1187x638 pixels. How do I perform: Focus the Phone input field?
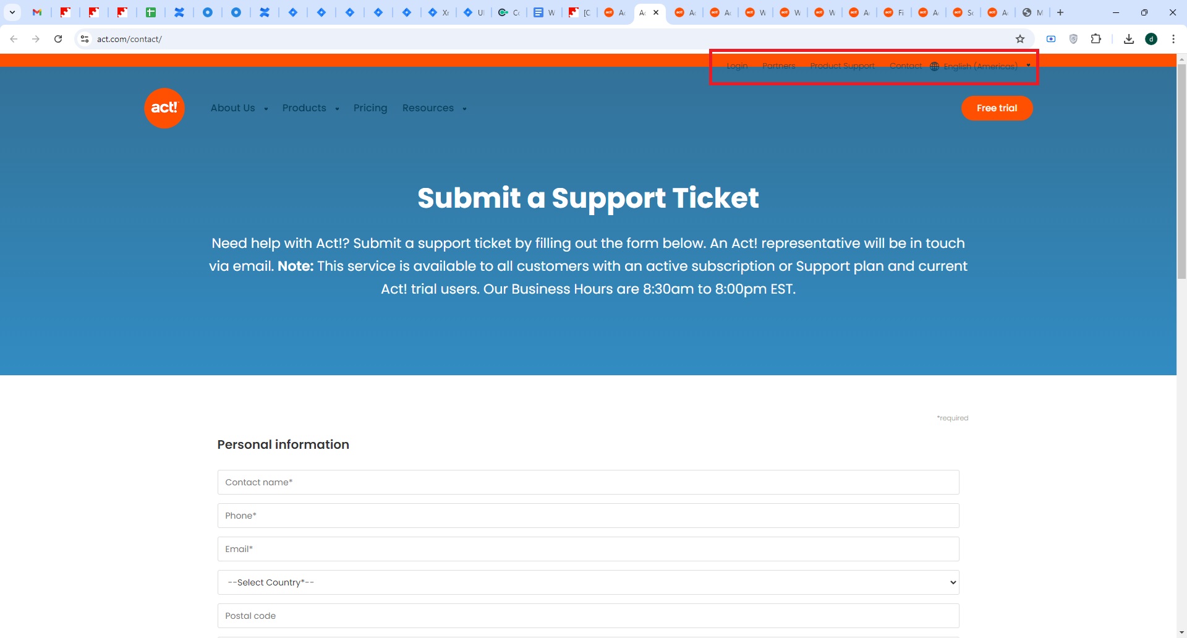point(588,516)
